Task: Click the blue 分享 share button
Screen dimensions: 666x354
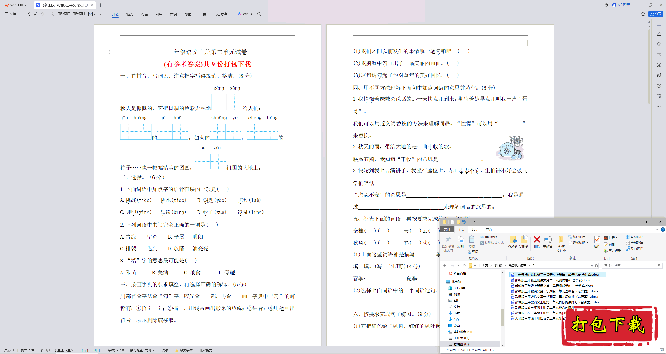Action: pos(656,14)
